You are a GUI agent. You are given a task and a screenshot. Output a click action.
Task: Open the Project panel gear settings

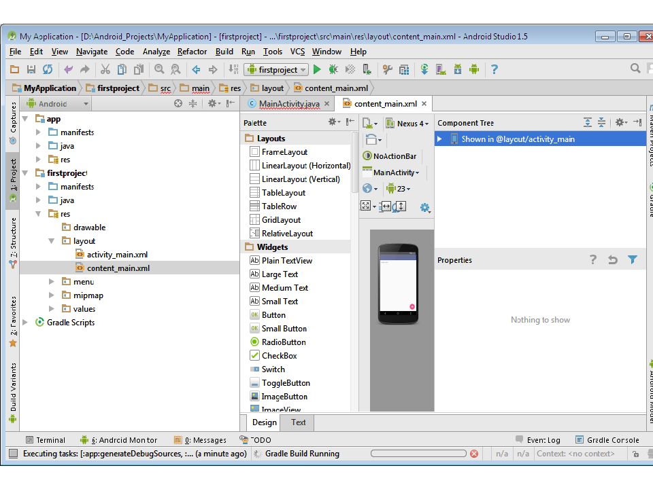[x=213, y=103]
